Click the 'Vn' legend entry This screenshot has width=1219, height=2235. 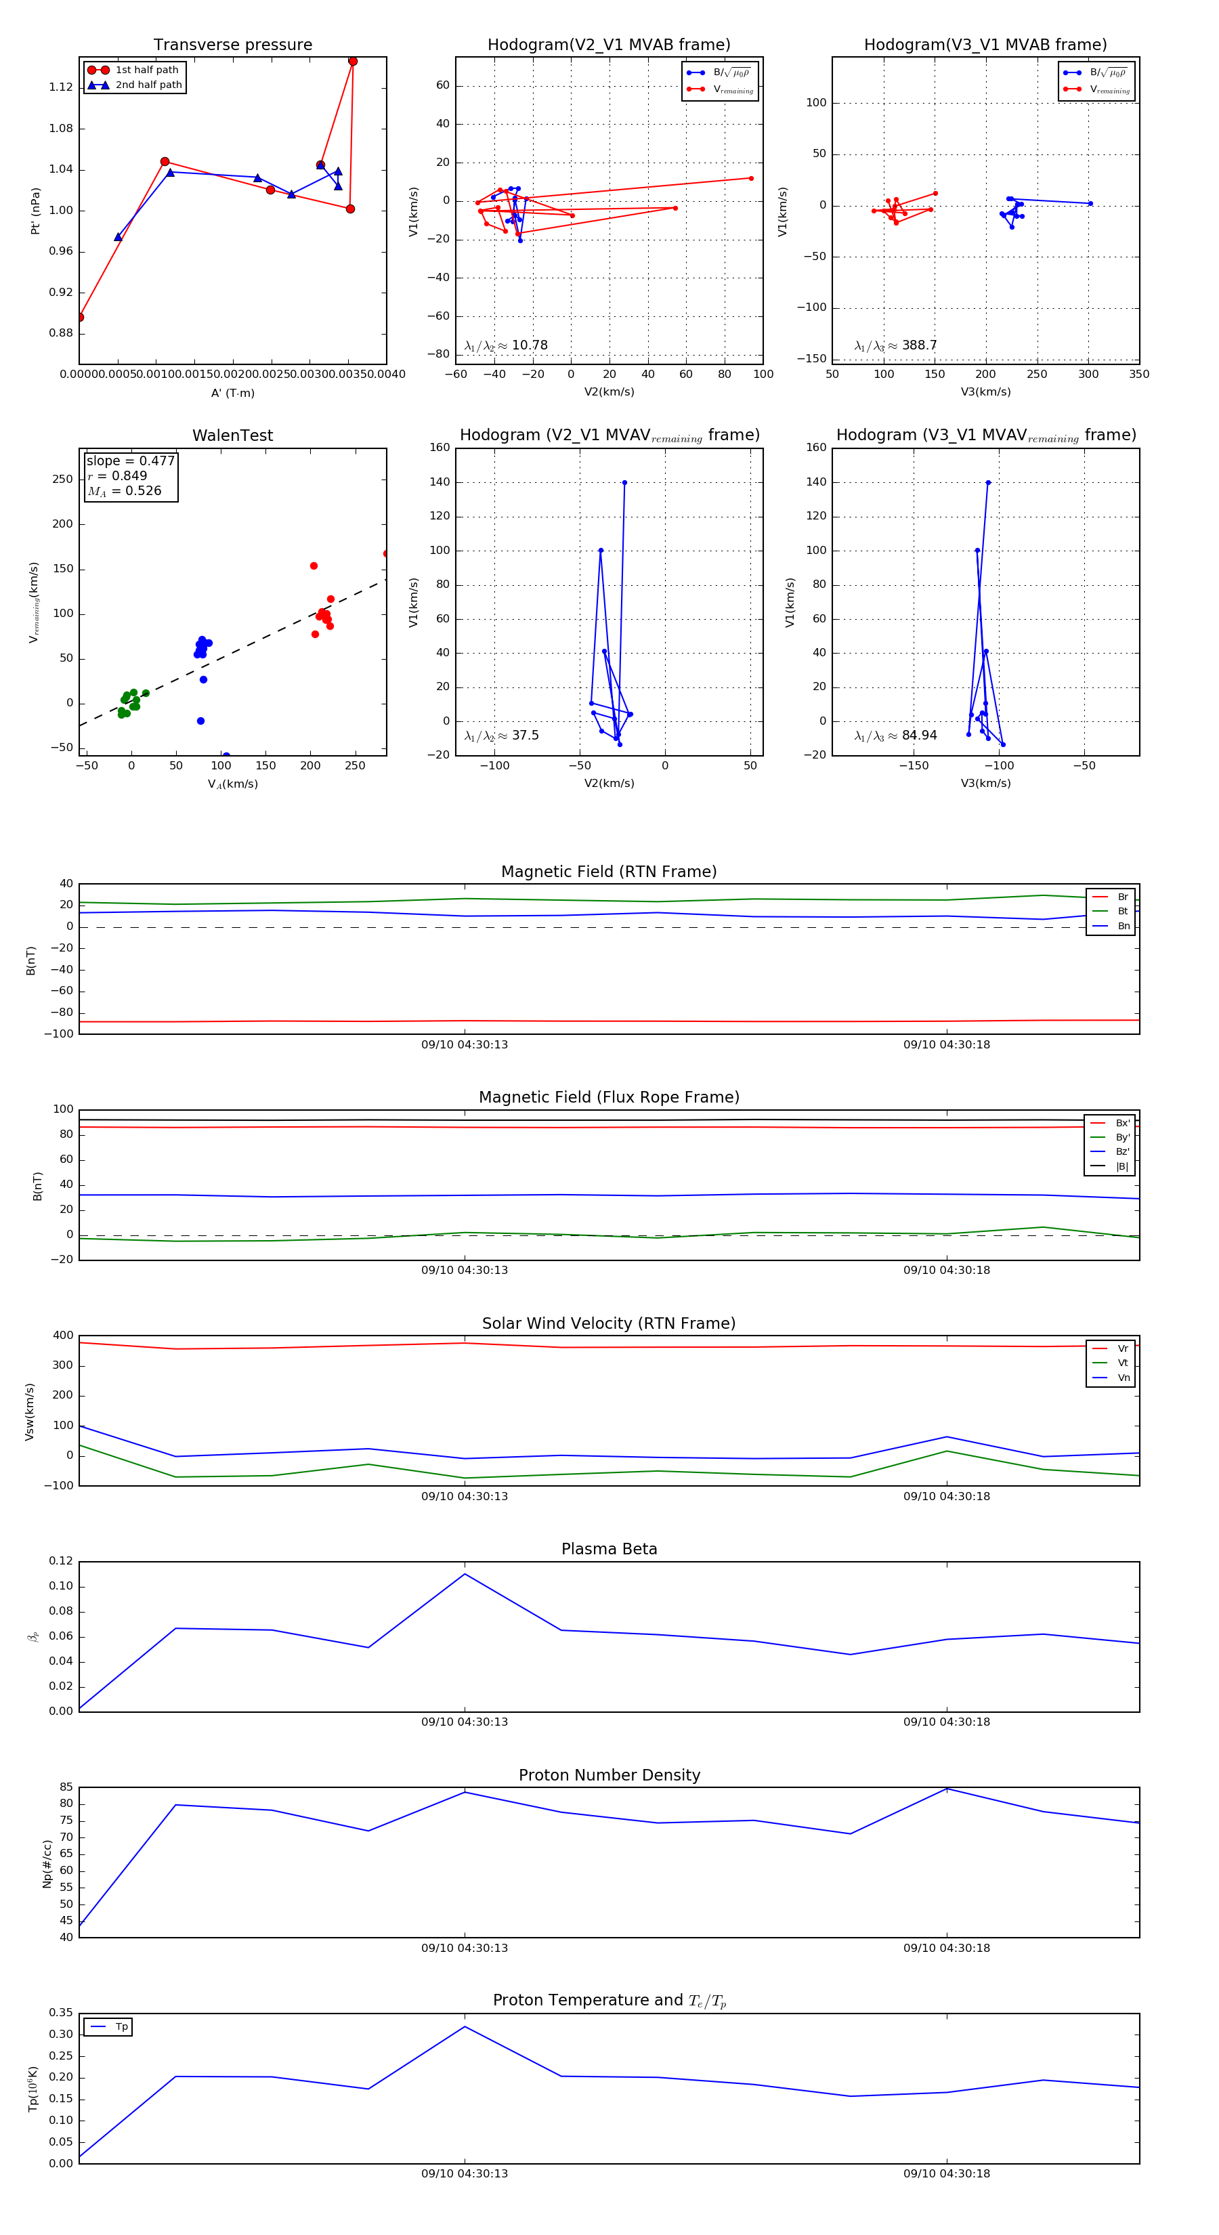coord(1111,1378)
